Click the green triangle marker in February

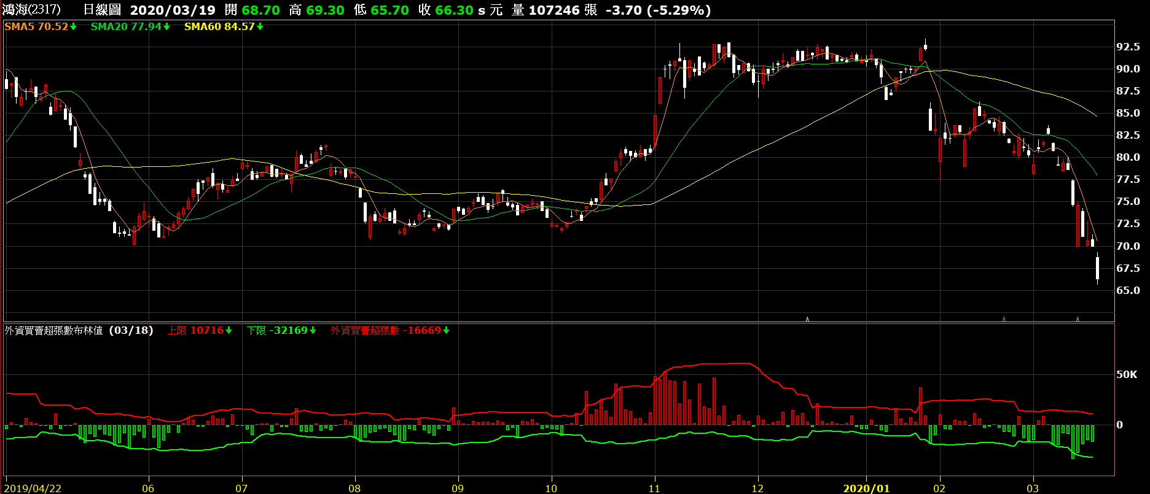(x=1004, y=319)
